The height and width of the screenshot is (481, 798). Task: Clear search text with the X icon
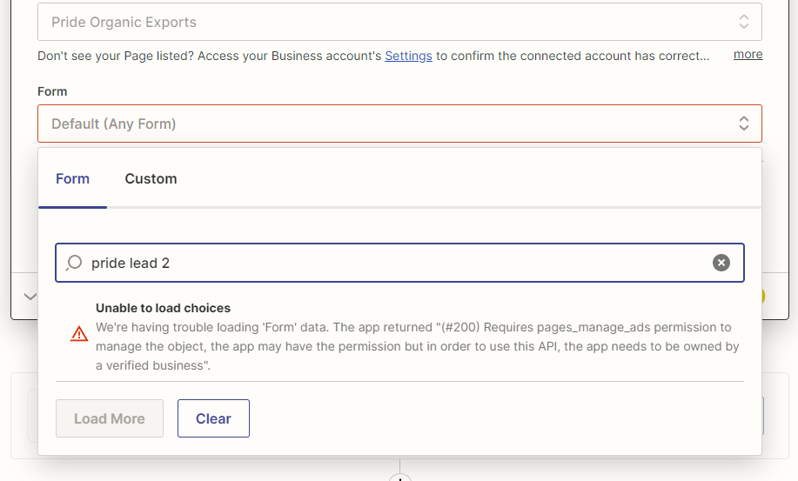721,263
